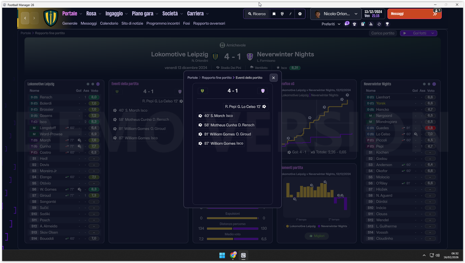Open the Sito di notizie subtab
The width and height of the screenshot is (465, 263).
[132, 23]
